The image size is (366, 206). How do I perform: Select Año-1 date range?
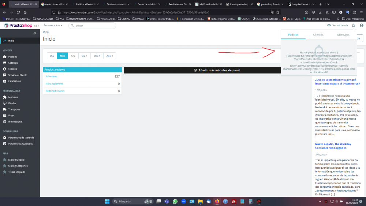[x=109, y=56]
